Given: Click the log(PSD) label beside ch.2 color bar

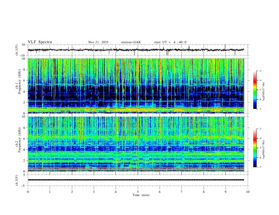Looking at the screenshot, I should [x=263, y=149].
